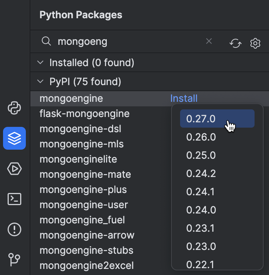Select the mongoengine-plus package

[x=83, y=190]
